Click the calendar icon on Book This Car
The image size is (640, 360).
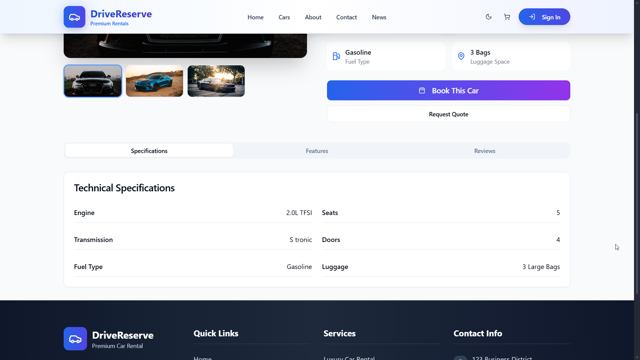point(422,91)
